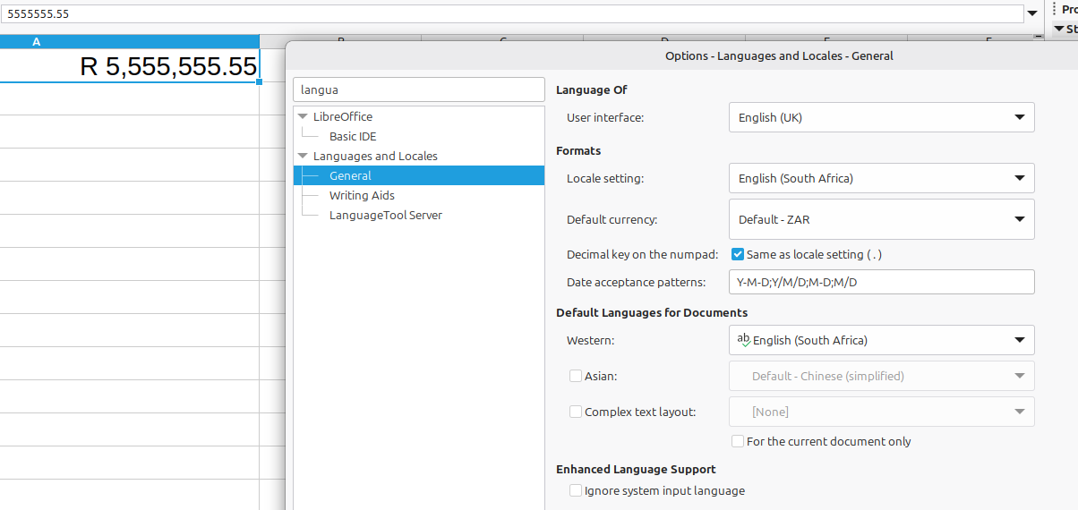Open the User interface language dropdown
This screenshot has width=1078, height=510.
[881, 117]
